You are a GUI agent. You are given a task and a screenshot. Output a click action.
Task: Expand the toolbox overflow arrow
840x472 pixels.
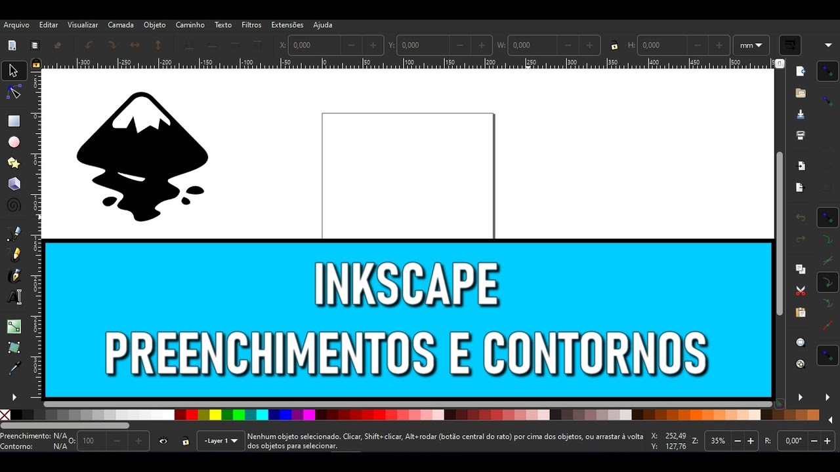pyautogui.click(x=14, y=397)
